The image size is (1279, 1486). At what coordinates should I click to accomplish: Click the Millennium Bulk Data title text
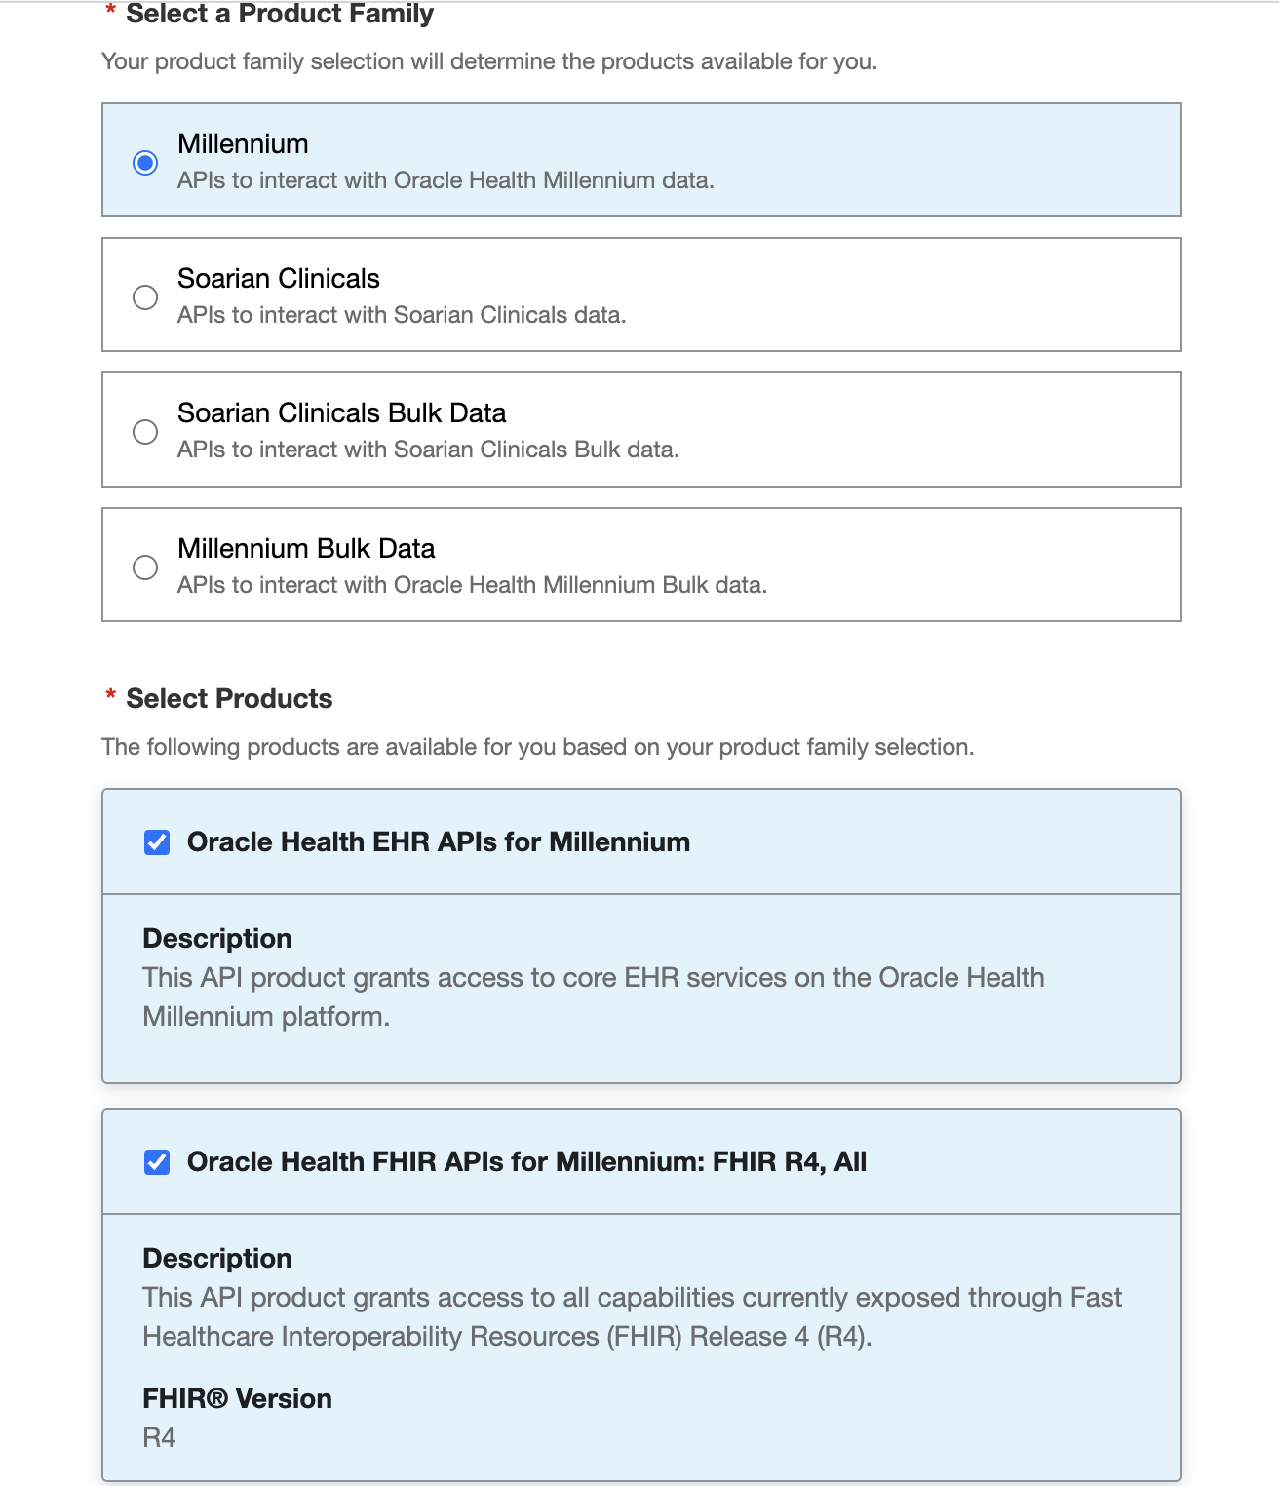click(306, 549)
